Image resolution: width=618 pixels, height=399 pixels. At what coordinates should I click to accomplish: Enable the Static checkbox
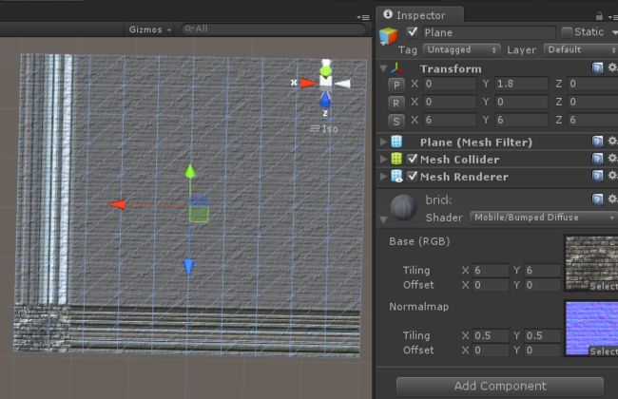pyautogui.click(x=567, y=32)
